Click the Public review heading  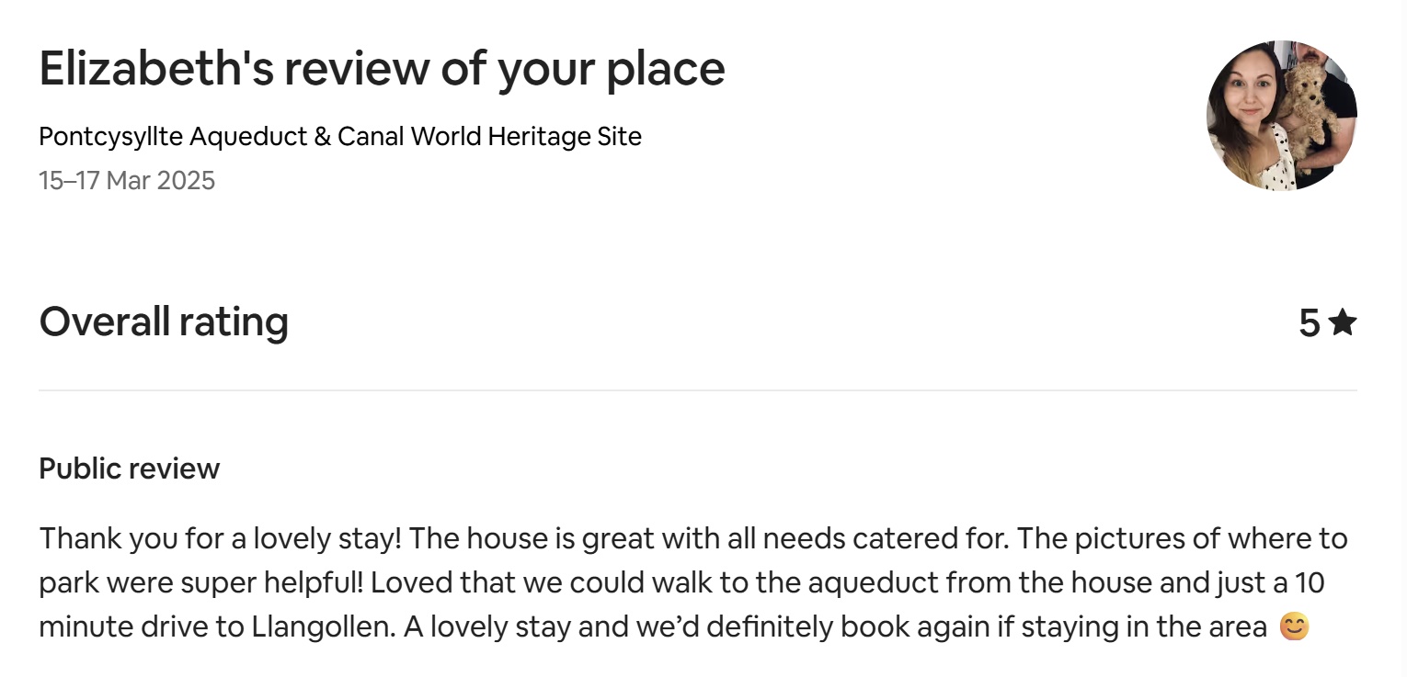[130, 468]
